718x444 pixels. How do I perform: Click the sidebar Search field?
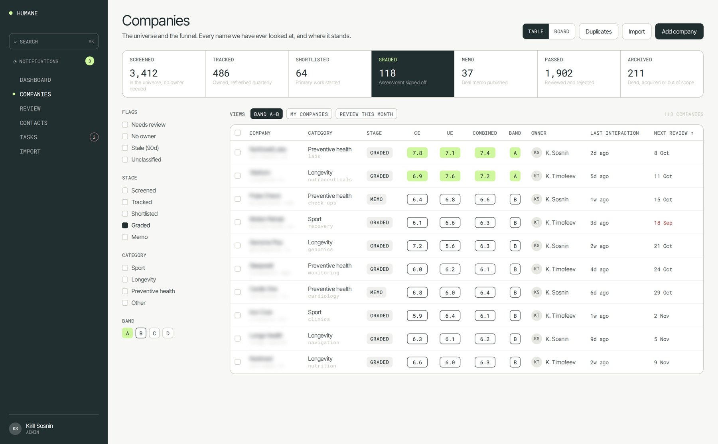(54, 41)
